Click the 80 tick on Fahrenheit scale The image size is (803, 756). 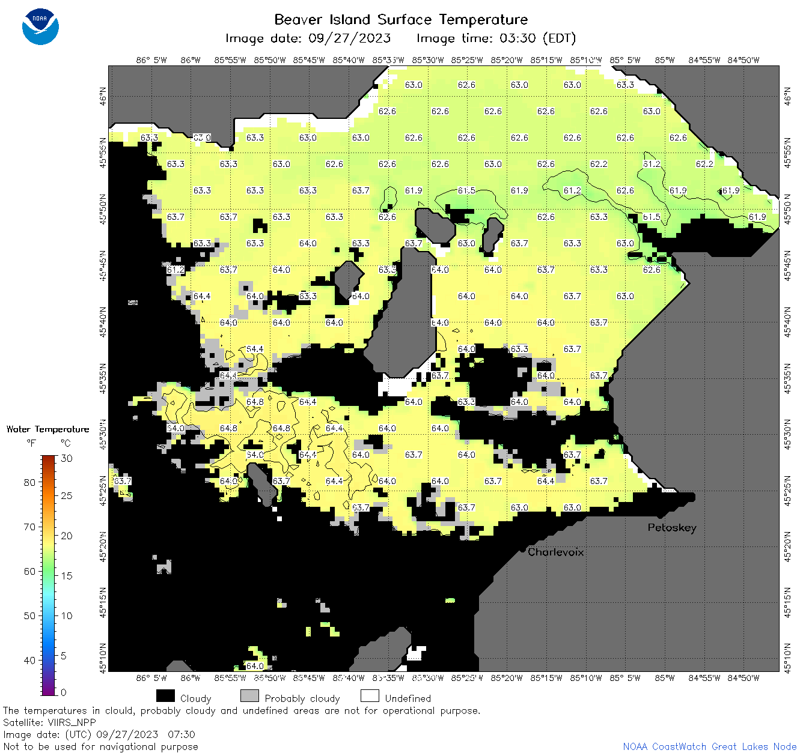29,482
